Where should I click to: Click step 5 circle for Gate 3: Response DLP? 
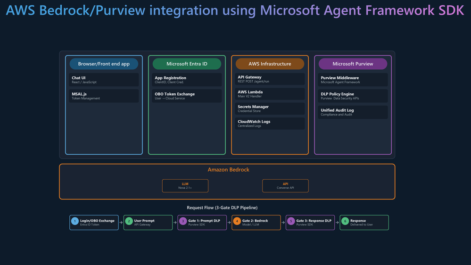tap(291, 221)
